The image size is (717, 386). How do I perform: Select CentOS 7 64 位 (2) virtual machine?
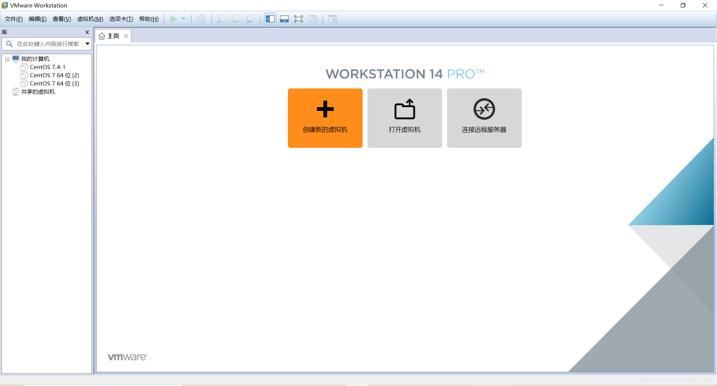tap(55, 75)
